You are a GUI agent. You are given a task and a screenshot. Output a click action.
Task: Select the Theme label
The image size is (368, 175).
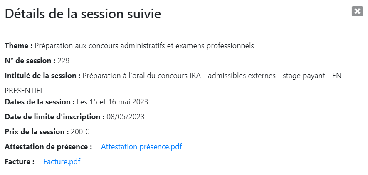[x=19, y=46]
